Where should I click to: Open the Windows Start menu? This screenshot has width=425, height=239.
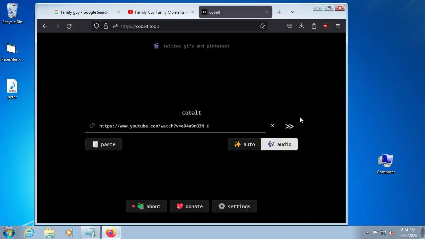coord(9,233)
